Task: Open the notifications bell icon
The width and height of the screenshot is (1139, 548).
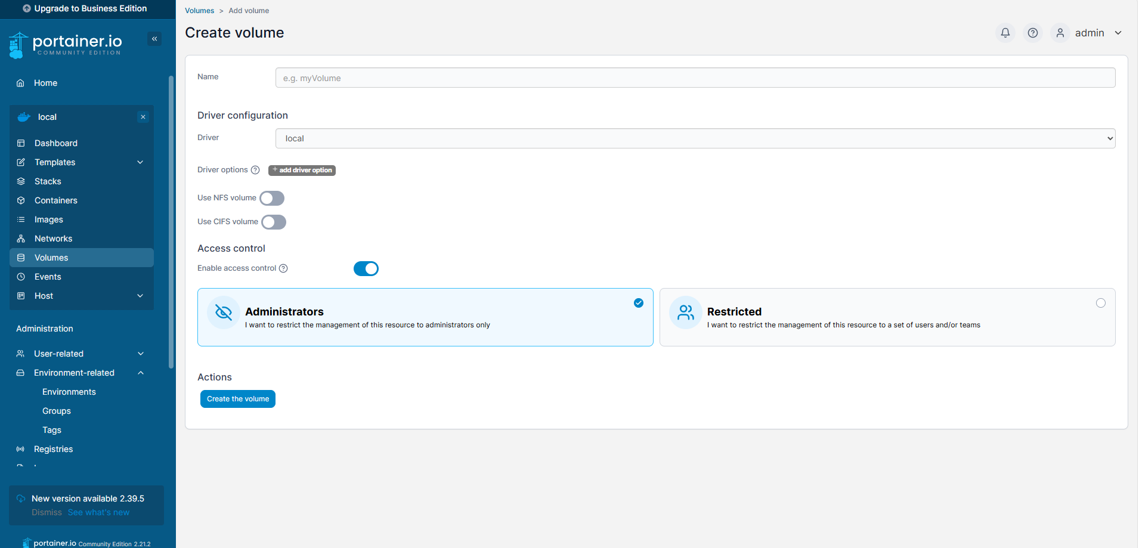Action: click(x=1005, y=33)
